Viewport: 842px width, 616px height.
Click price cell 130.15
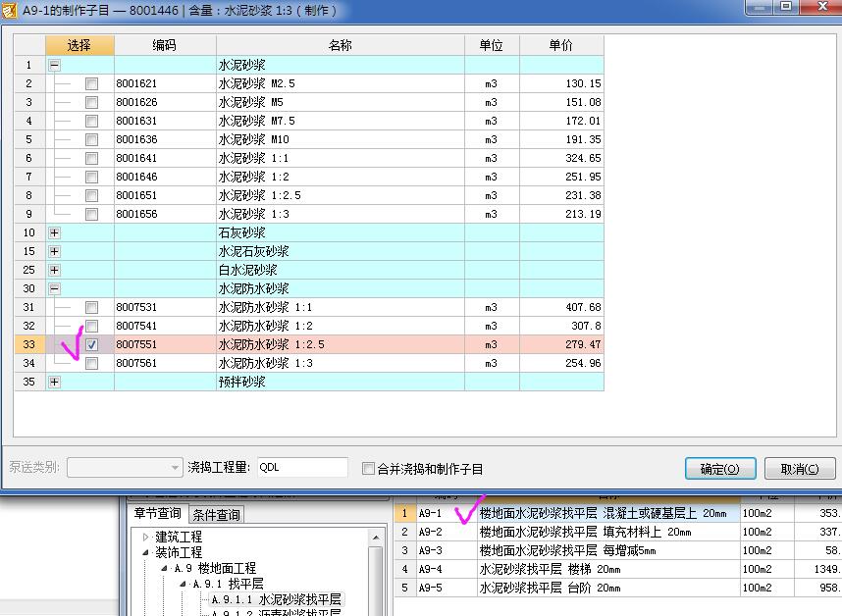[x=561, y=83]
